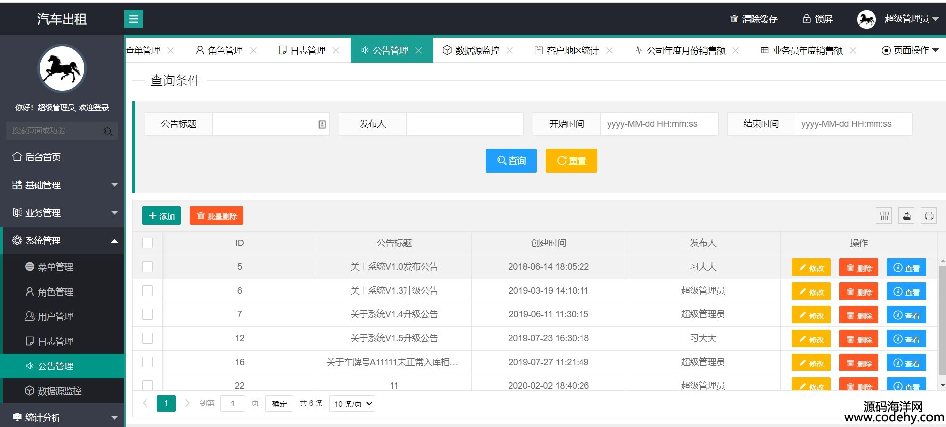
Task: Go to the previous page arrow
Action: 145,403
